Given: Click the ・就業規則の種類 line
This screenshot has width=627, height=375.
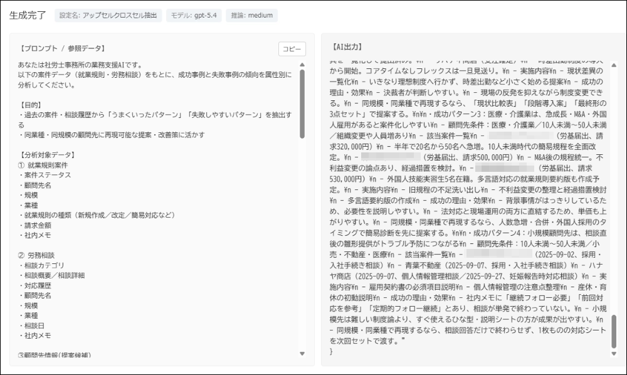Looking at the screenshot, I should [x=98, y=215].
